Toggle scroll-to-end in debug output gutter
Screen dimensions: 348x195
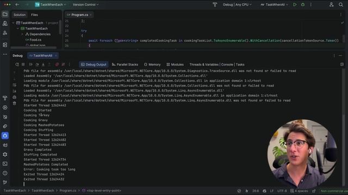click(x=15, y=91)
